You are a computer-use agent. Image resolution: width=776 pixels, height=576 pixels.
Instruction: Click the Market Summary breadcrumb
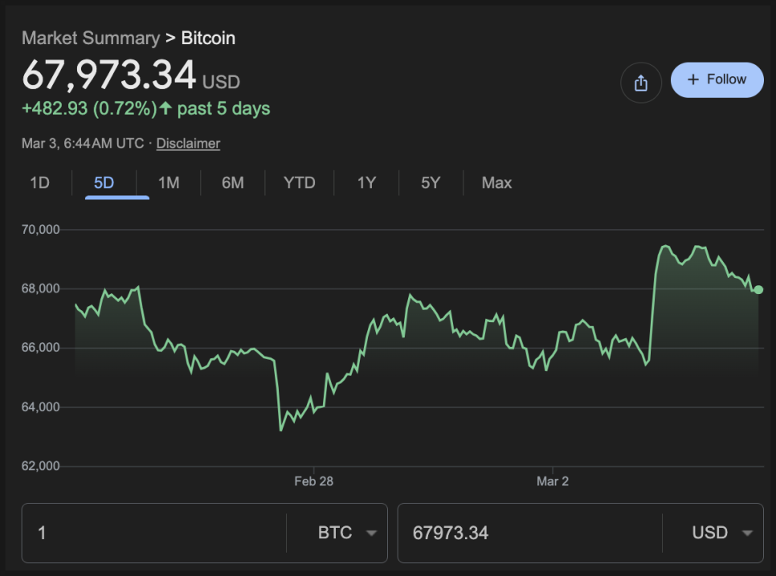[x=90, y=38]
